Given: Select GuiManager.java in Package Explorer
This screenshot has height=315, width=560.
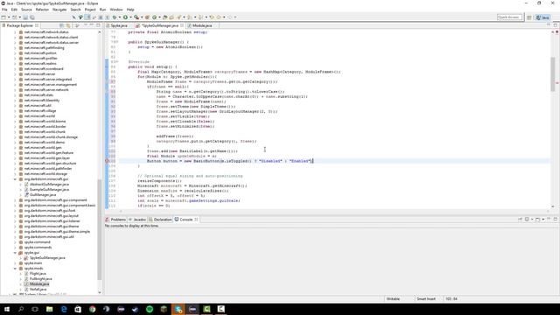Looking at the screenshot, I should click(43, 195).
